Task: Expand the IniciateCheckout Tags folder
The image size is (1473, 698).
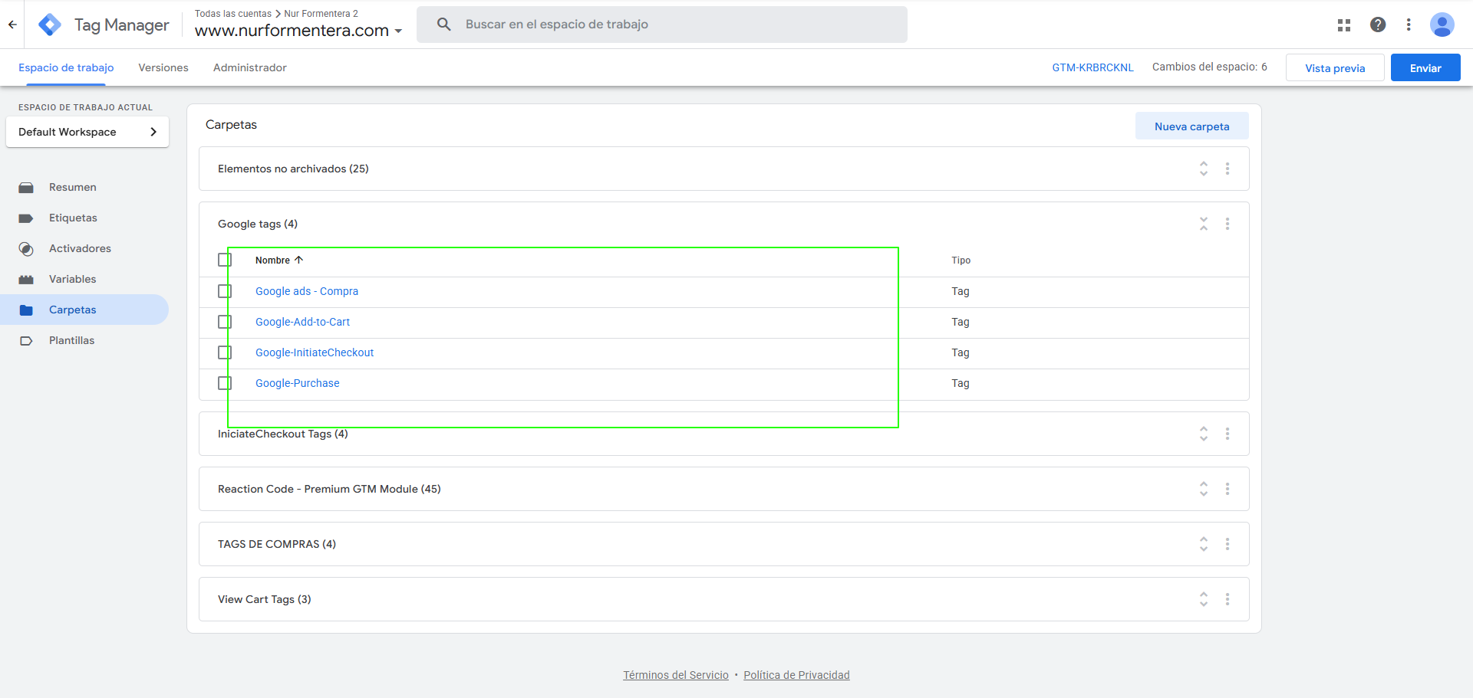Action: point(1204,434)
